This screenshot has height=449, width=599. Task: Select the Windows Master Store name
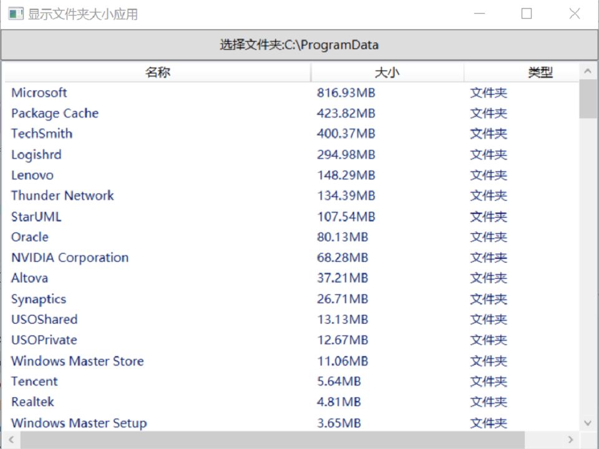point(77,361)
